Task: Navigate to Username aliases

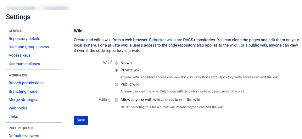Action: point(24,64)
